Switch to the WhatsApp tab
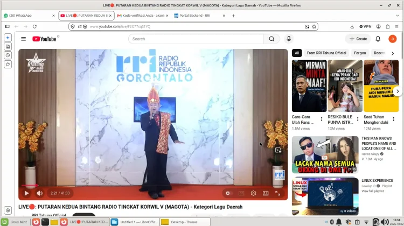This screenshot has width=404, height=226. coord(29,16)
